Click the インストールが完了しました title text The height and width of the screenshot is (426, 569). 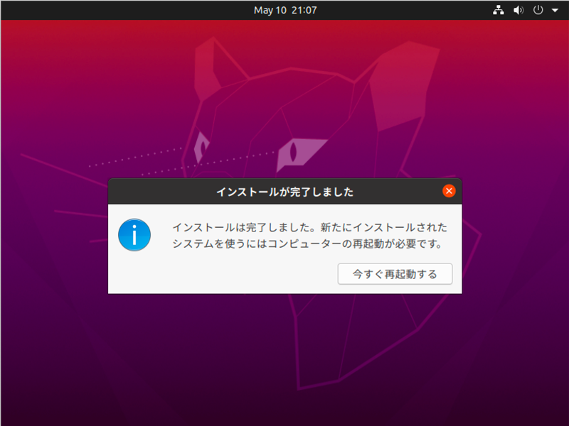pos(285,192)
